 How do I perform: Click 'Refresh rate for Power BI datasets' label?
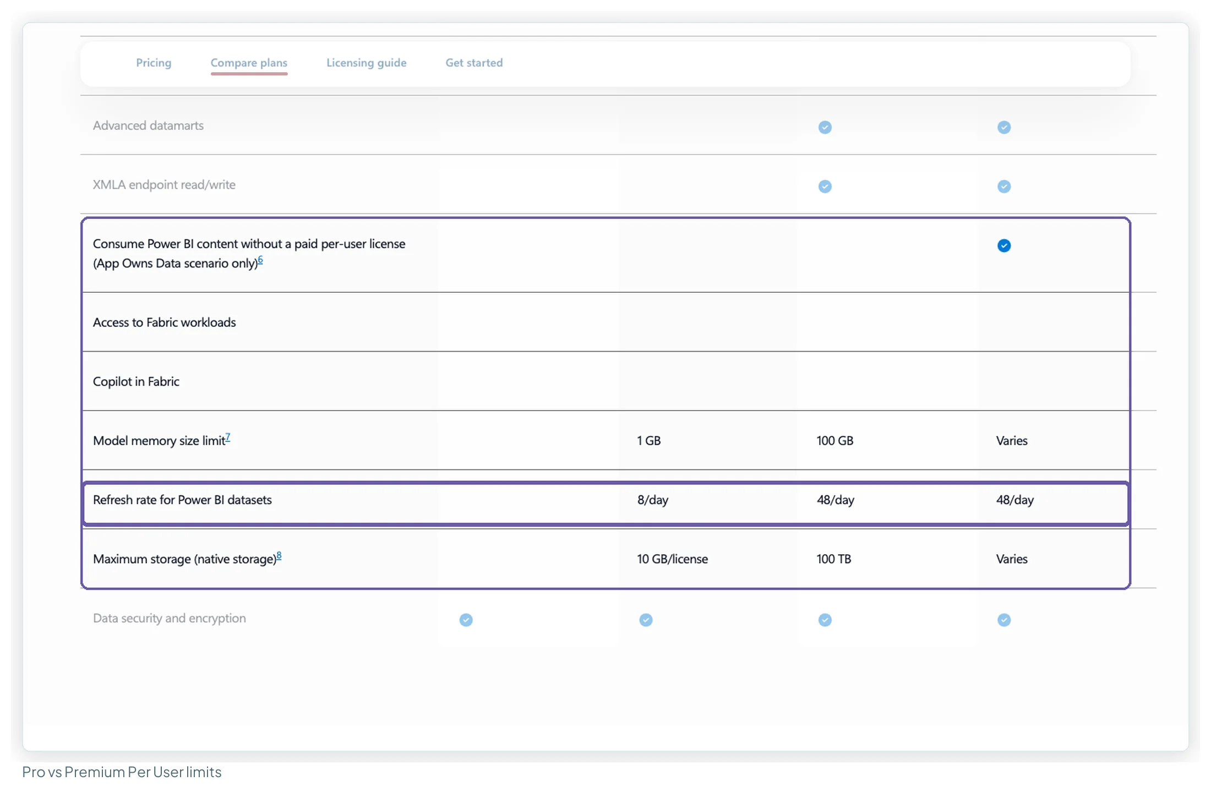182,500
